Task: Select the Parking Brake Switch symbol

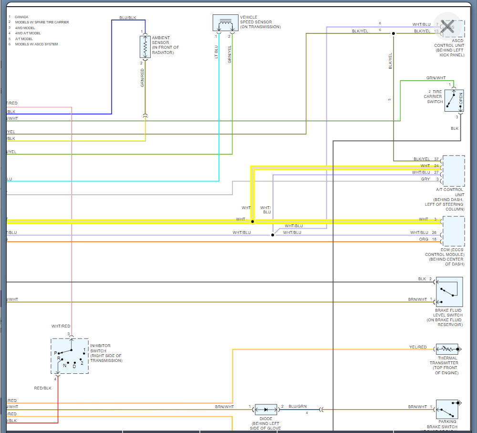Action: coord(447,409)
